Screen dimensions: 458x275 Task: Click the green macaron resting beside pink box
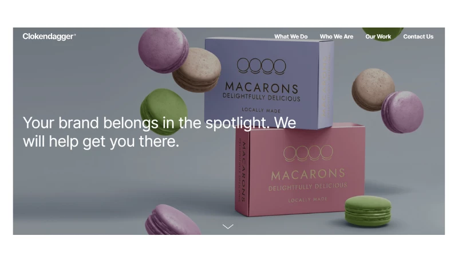[368, 211]
